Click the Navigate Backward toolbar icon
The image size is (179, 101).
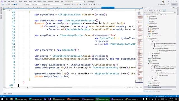(3, 4)
